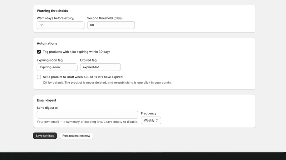
Task: Click the Second threshold days field
Action: pyautogui.click(x=111, y=25)
